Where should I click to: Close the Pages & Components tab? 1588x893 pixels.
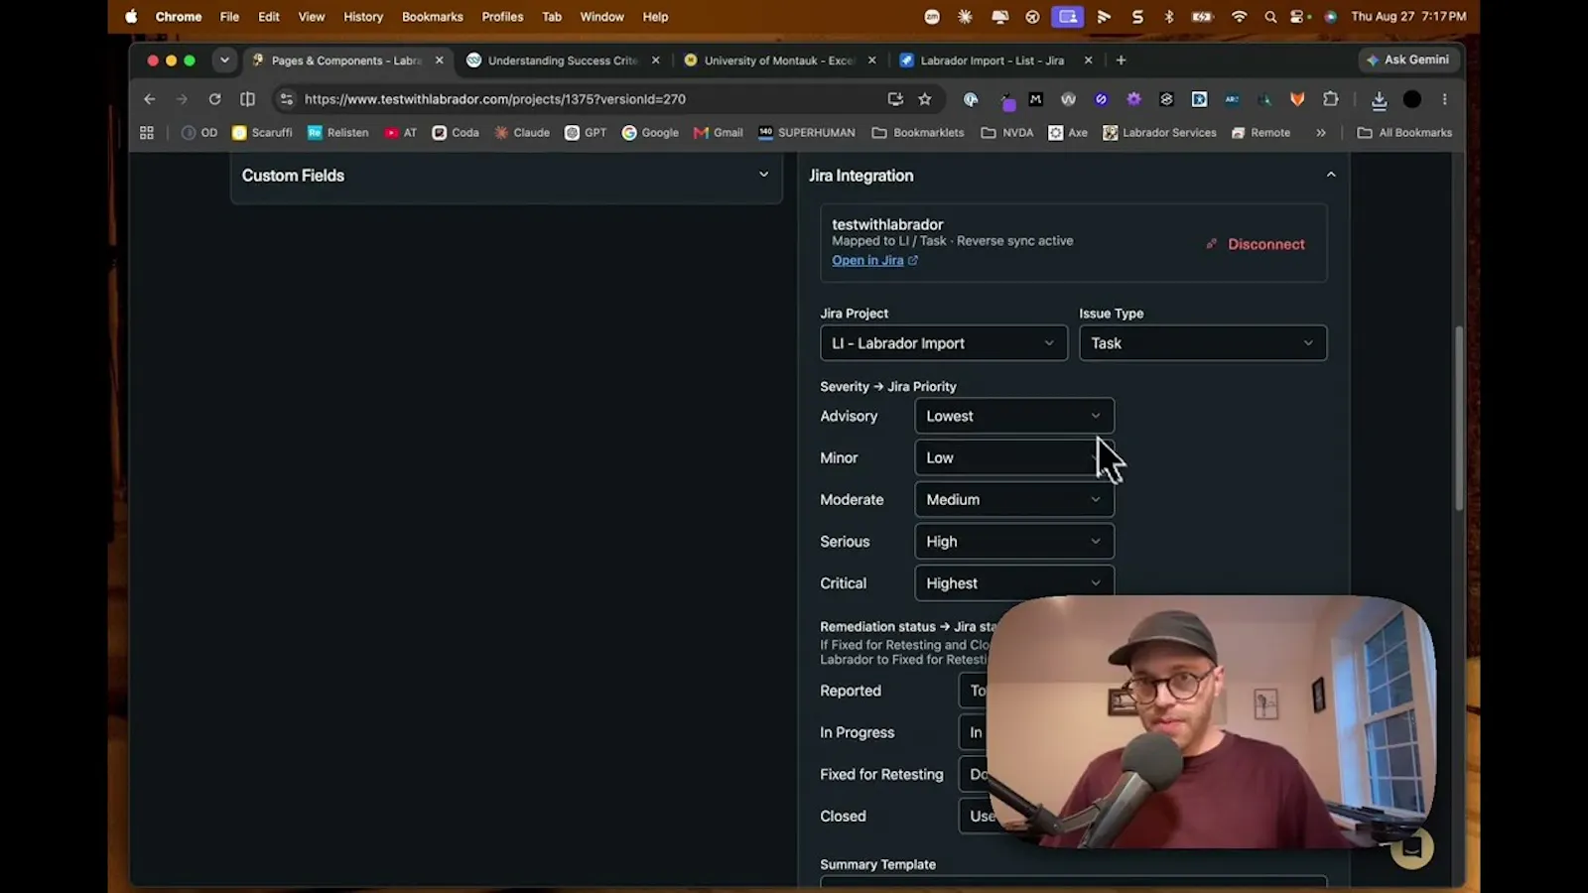pyautogui.click(x=440, y=61)
